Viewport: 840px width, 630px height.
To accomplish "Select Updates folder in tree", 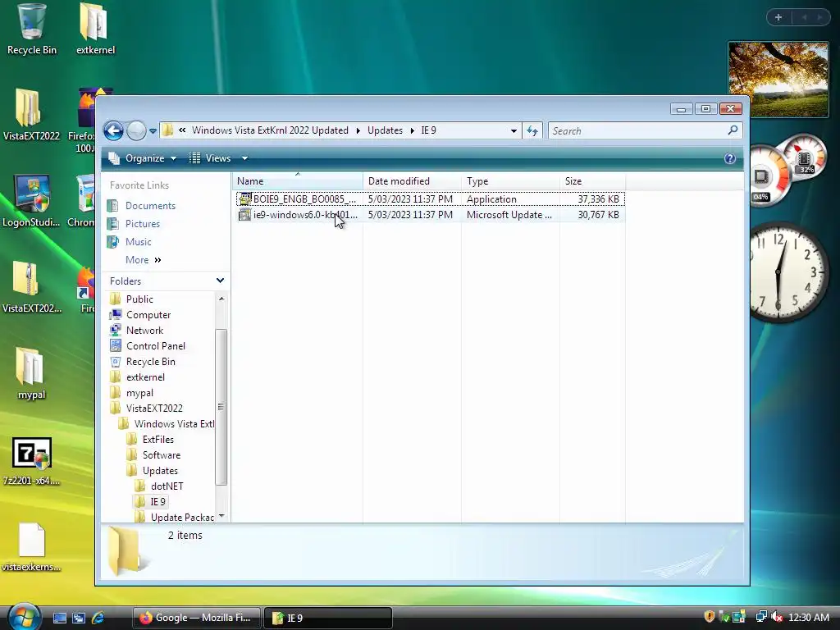I will click(160, 470).
